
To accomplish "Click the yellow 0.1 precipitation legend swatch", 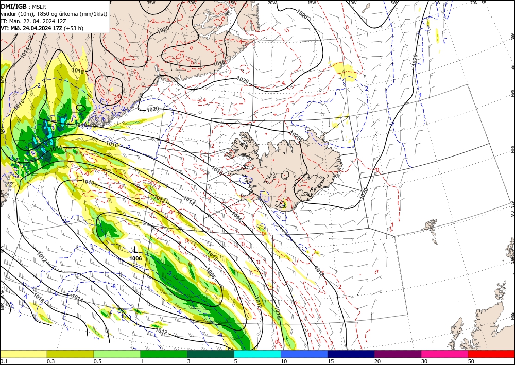I will 23,354.
